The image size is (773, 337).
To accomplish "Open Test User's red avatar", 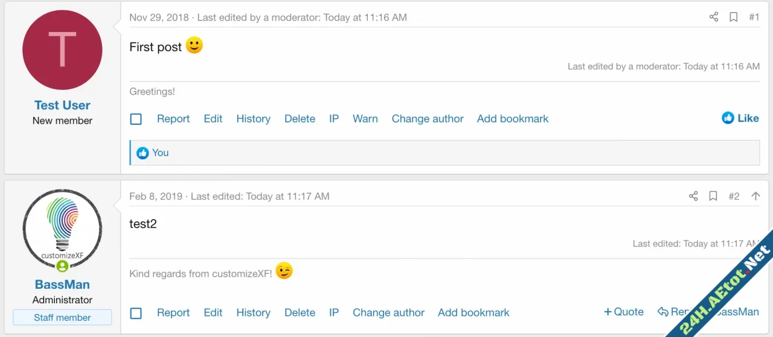I will 62,50.
